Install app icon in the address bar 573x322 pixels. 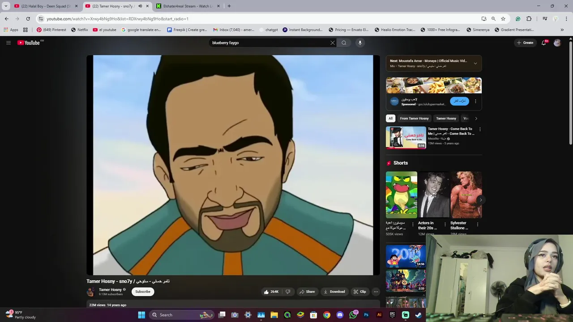[x=484, y=19]
